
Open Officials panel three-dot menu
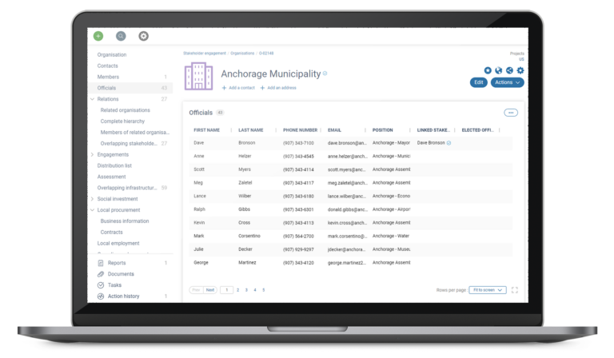click(511, 113)
